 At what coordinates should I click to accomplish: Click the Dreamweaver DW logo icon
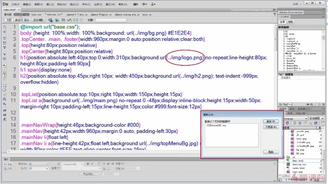click(4, 4)
